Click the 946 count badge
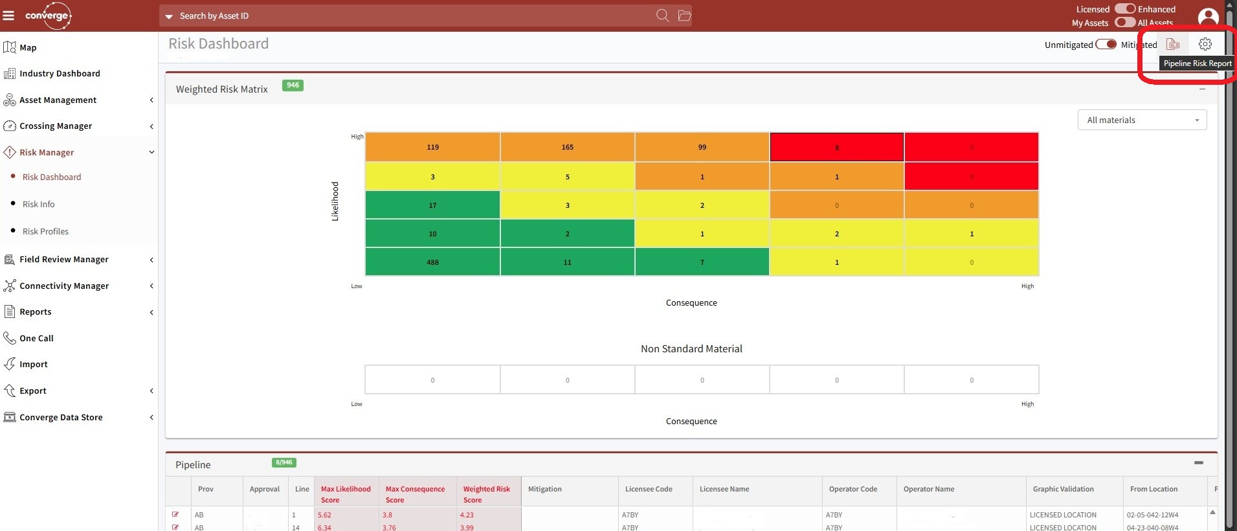The width and height of the screenshot is (1237, 531). [x=293, y=85]
